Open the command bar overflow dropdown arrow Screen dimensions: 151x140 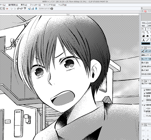coord(140,12)
